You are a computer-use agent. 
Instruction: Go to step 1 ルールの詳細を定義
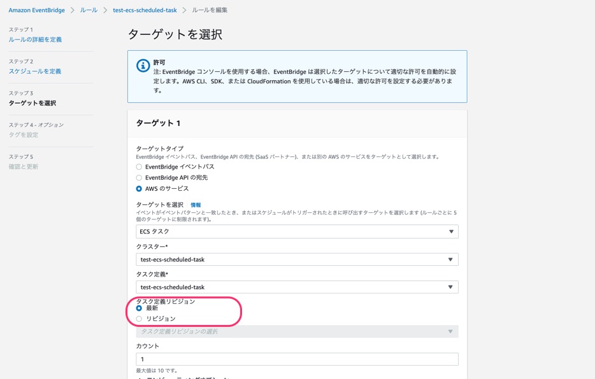pyautogui.click(x=35, y=39)
